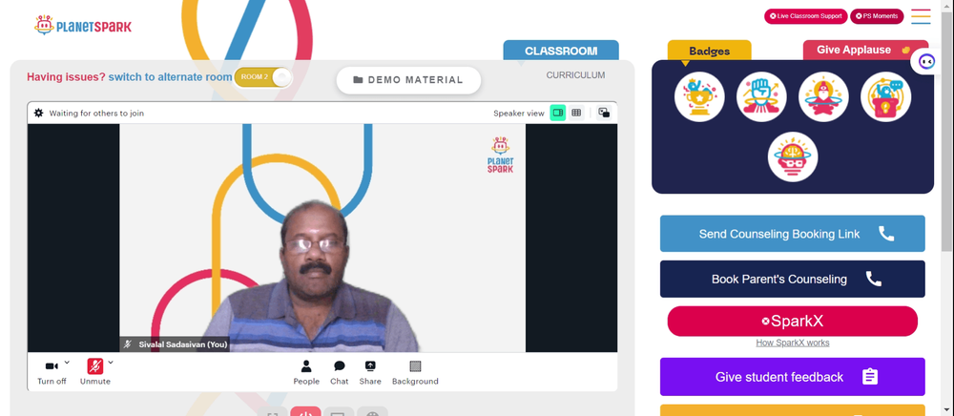Screen dimensions: 954x416
Task: Open PS Moments
Action: coord(877,16)
